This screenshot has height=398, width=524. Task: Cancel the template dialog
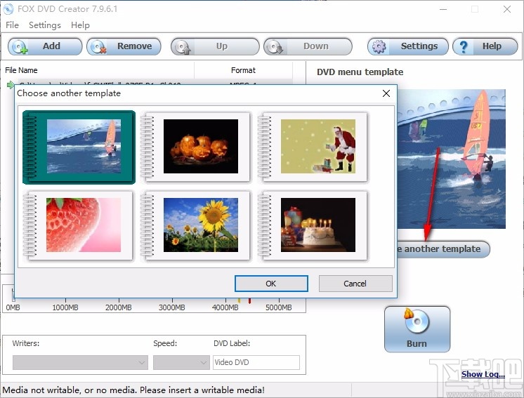click(x=355, y=284)
